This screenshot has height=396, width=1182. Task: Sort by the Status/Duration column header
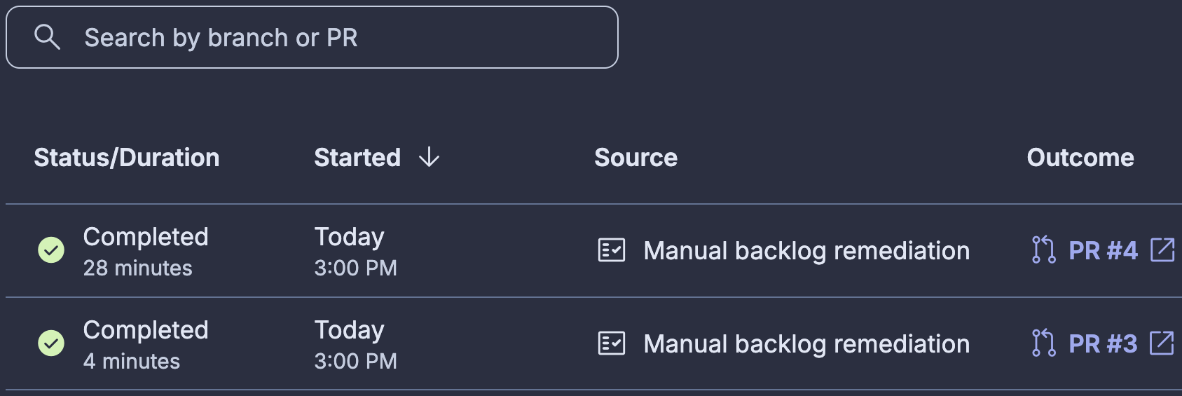127,158
